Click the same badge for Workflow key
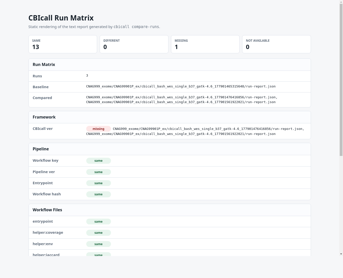The width and height of the screenshot is (343, 278). tap(99, 161)
